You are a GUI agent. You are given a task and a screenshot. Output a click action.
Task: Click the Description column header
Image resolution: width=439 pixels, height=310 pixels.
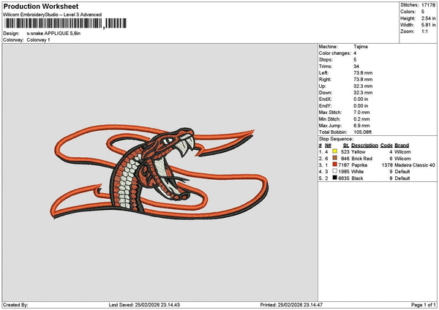click(x=364, y=145)
